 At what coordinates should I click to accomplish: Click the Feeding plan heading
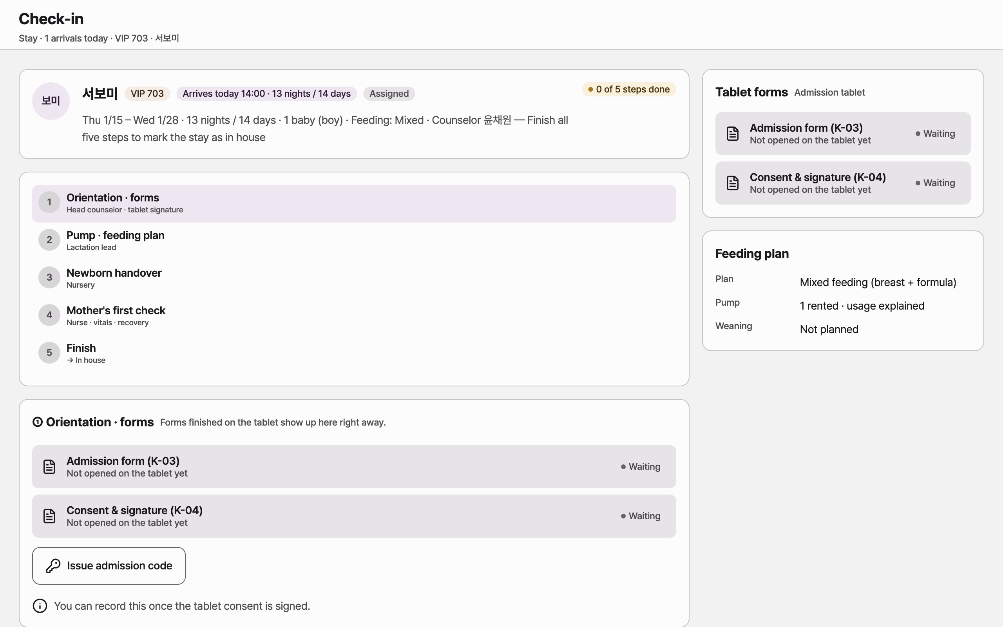[752, 254]
